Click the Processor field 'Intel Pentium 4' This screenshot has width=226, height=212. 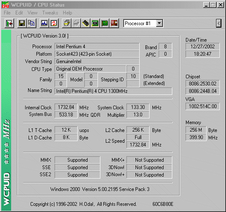[x=97, y=47]
